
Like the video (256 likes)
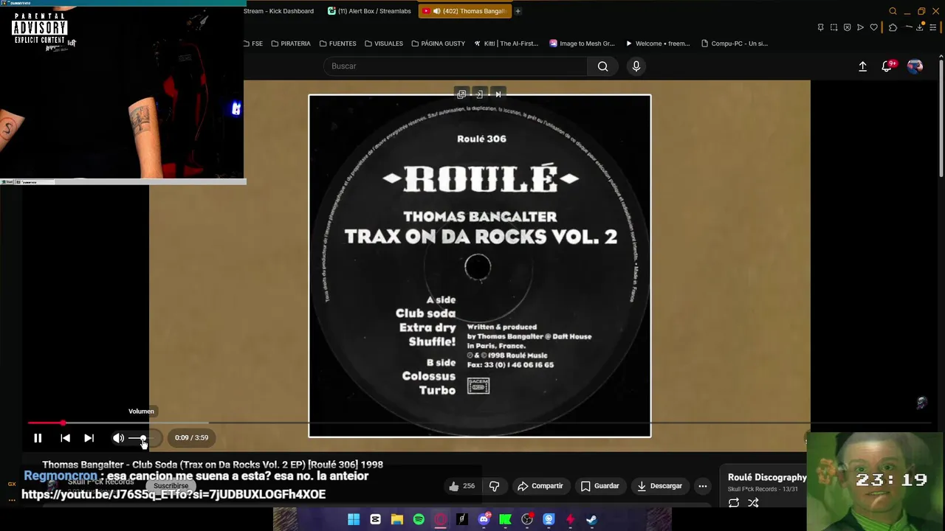point(461,486)
